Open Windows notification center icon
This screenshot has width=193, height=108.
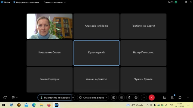(188, 105)
